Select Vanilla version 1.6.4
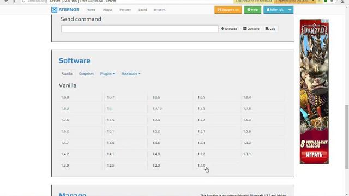This screenshot has height=196, width=349. pyautogui.click(x=262, y=120)
